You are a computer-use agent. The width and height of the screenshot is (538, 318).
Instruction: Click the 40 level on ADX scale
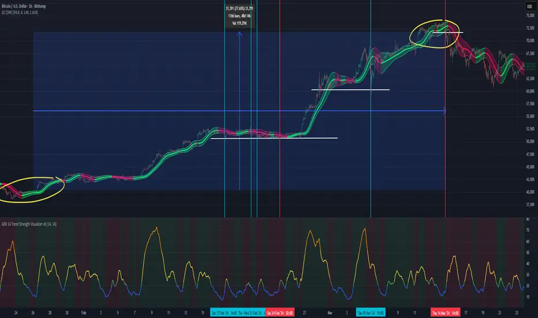pyautogui.click(x=528, y=264)
